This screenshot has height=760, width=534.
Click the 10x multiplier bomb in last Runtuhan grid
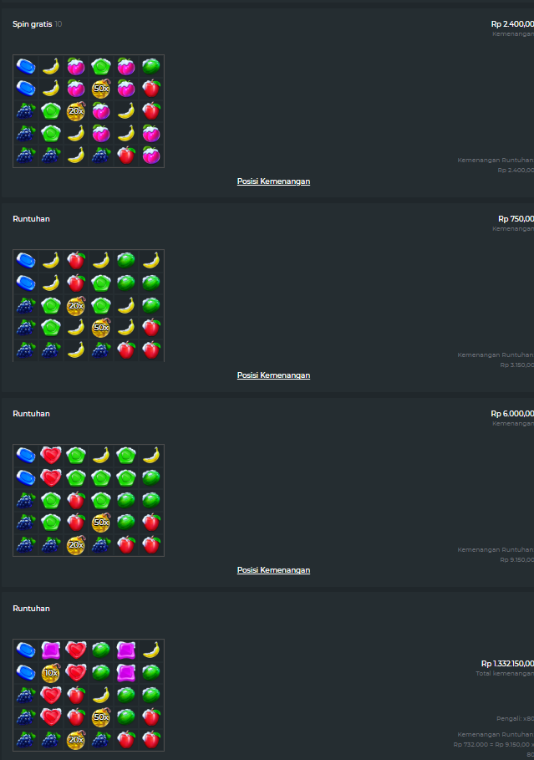click(x=51, y=673)
